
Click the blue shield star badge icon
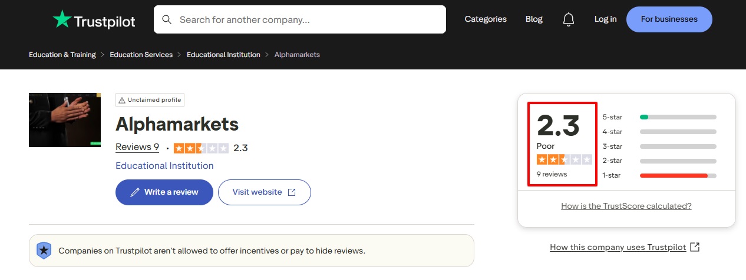point(44,251)
